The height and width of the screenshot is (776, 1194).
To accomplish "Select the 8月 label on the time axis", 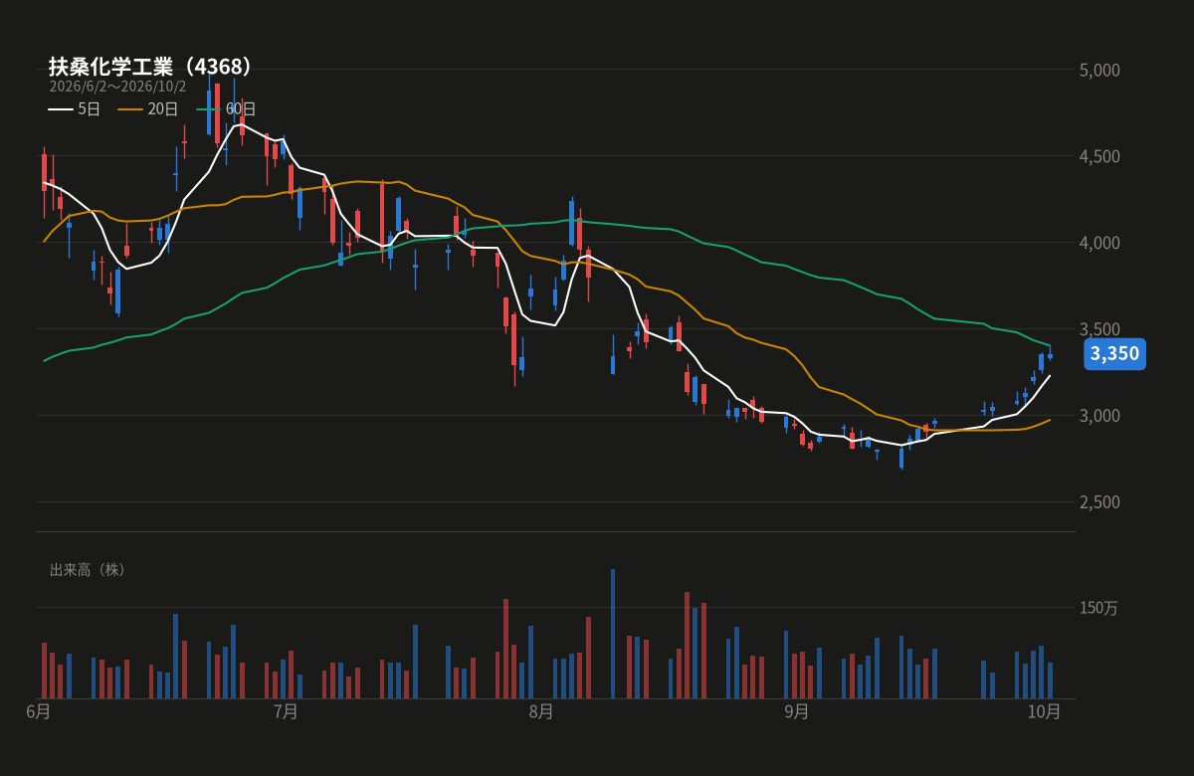I will (x=541, y=711).
